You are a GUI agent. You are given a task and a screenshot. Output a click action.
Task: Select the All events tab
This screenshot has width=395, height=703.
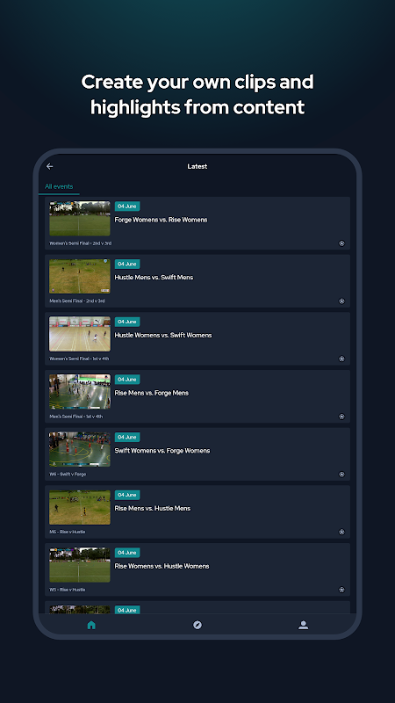pos(59,186)
